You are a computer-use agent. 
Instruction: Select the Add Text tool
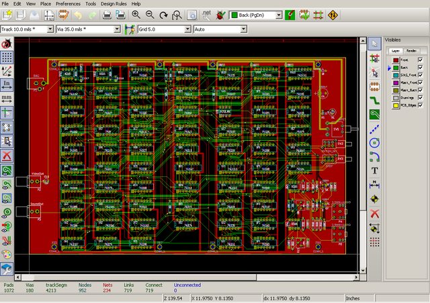(375, 170)
